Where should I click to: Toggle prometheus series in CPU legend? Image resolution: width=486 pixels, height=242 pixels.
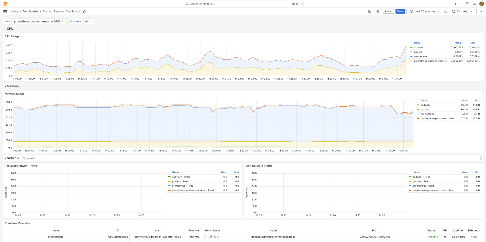pyautogui.click(x=420, y=56)
